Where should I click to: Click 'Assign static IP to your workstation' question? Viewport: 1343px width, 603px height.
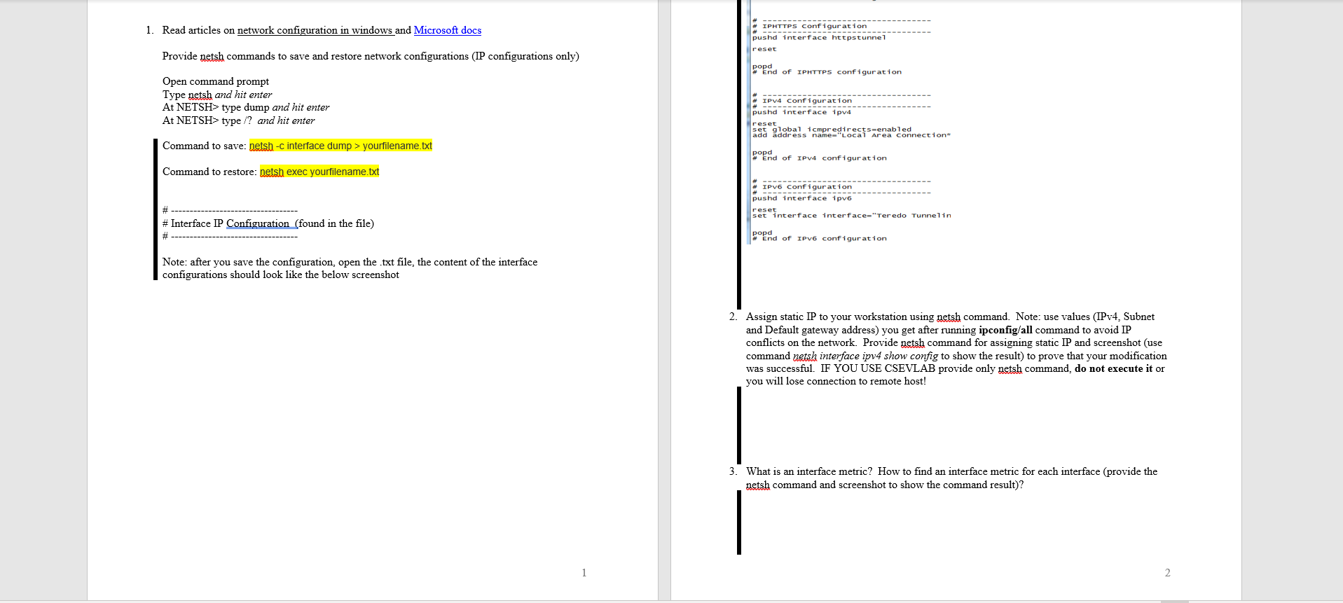tap(956, 349)
